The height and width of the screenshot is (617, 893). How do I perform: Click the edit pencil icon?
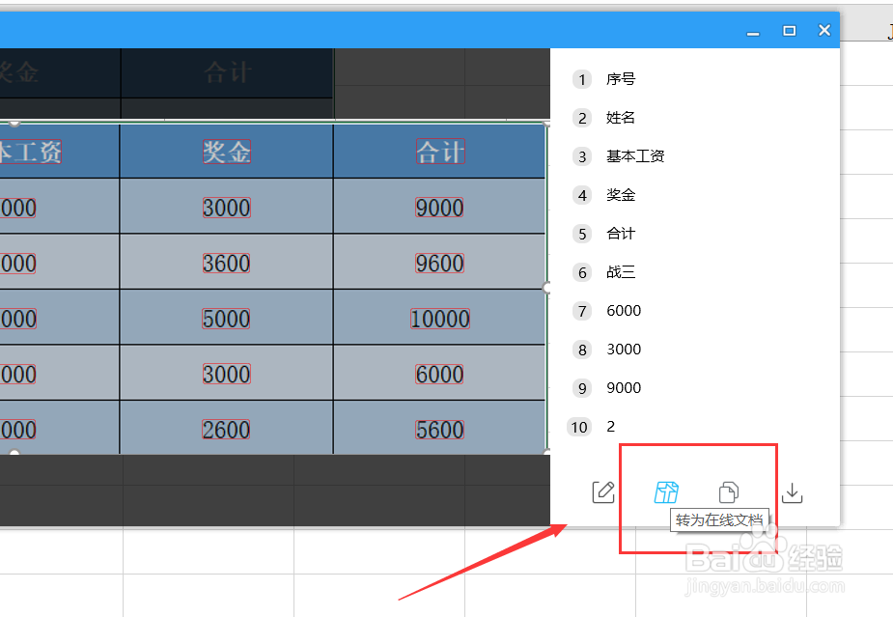click(602, 491)
